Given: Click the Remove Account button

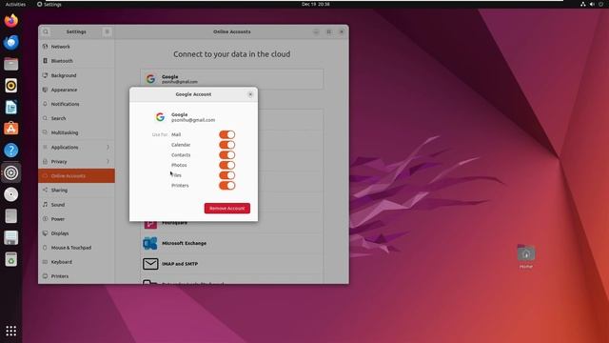Looking at the screenshot, I should pyautogui.click(x=227, y=209).
